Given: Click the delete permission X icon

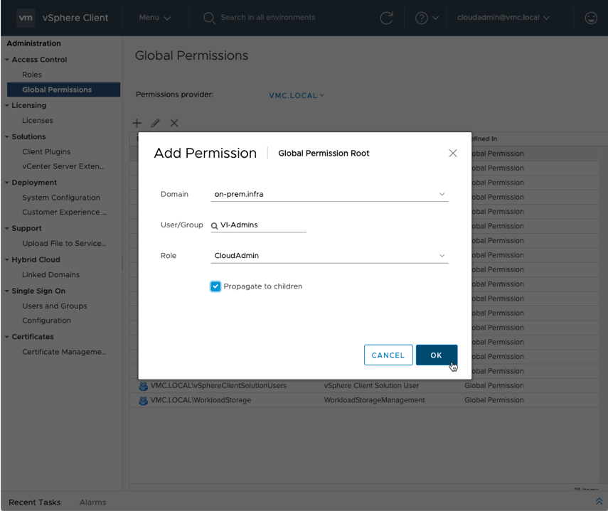Looking at the screenshot, I should tap(174, 123).
